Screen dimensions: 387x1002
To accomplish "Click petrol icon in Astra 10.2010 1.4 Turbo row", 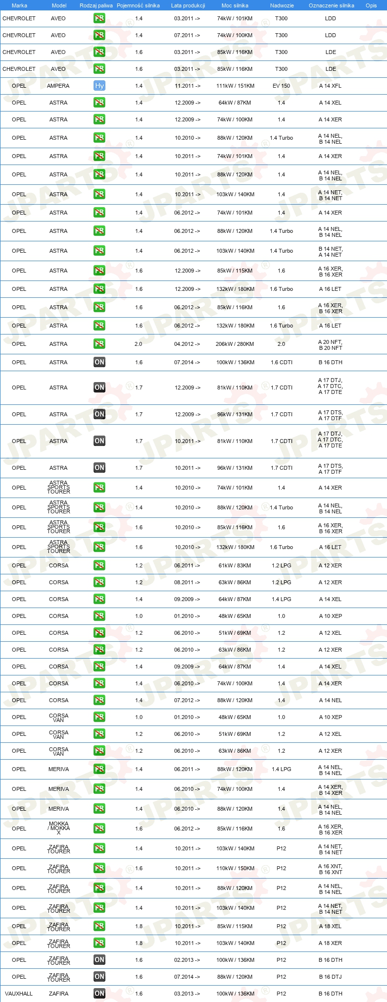I will [99, 138].
